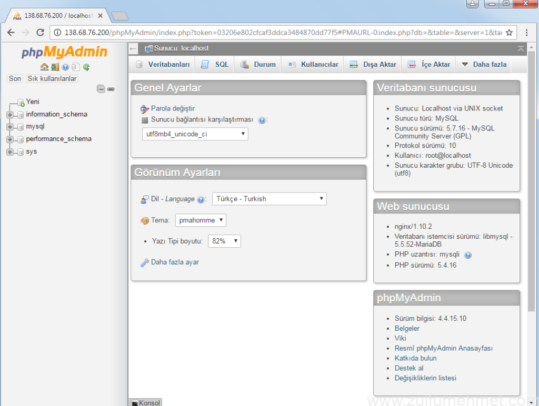
Task: Open the pmahomme theme dropdown
Action: tap(201, 220)
